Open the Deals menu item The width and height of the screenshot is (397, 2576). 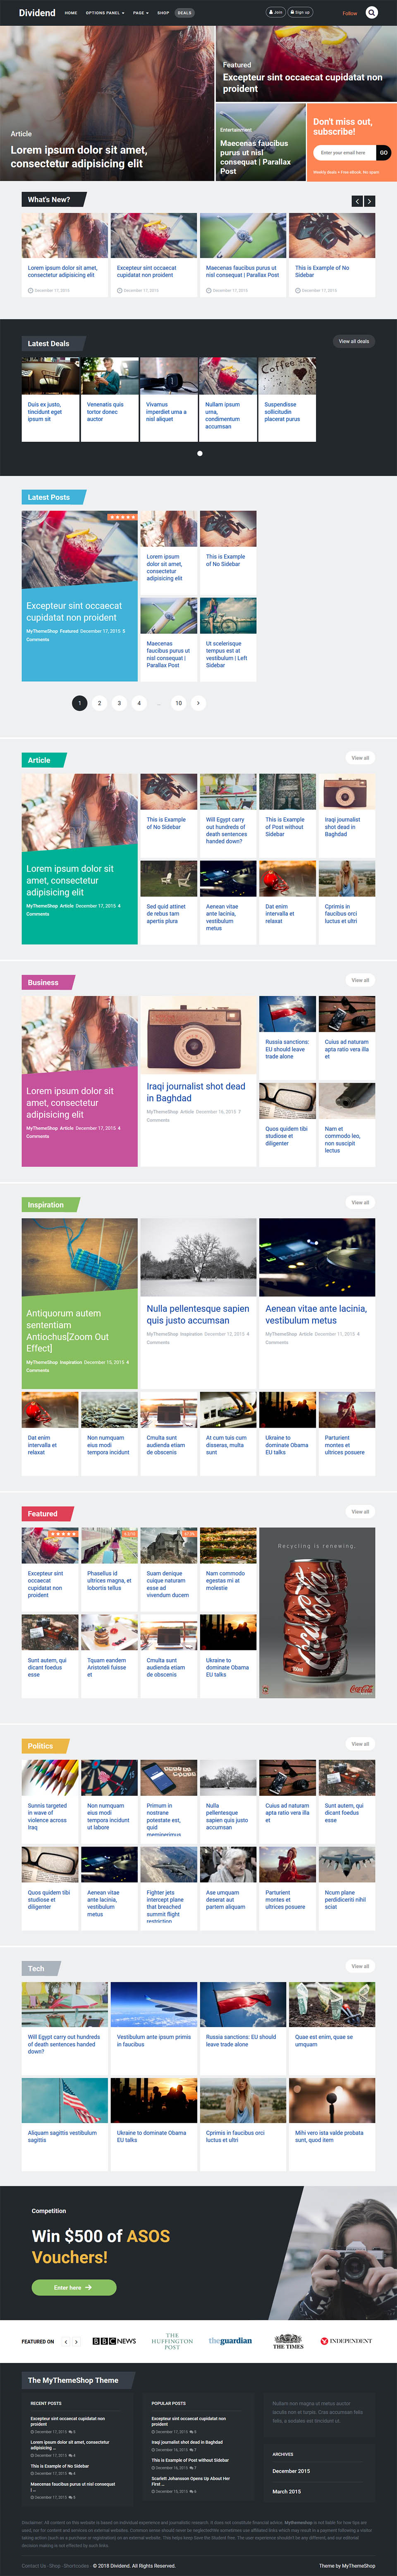[184, 13]
